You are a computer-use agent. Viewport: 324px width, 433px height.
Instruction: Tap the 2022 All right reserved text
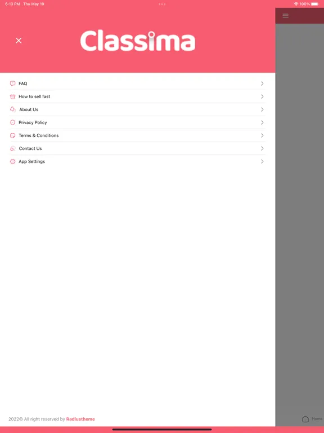[x=37, y=419]
